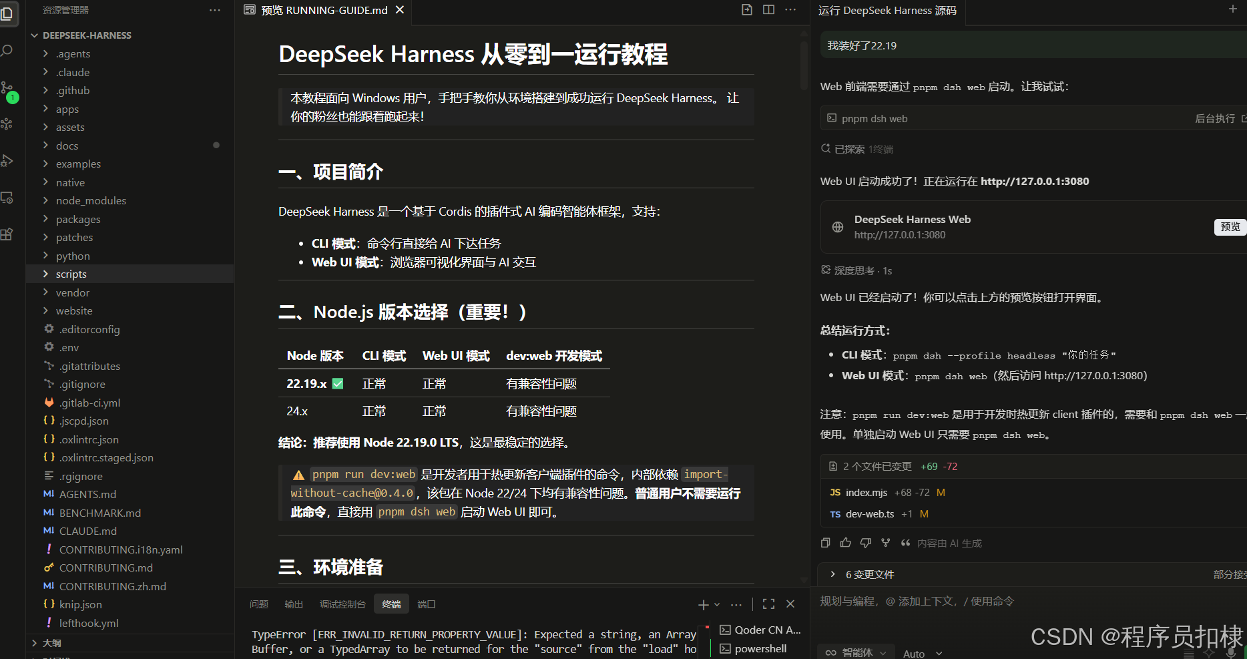
Task: Open the Extensions view in the activity bar
Action: coord(7,234)
